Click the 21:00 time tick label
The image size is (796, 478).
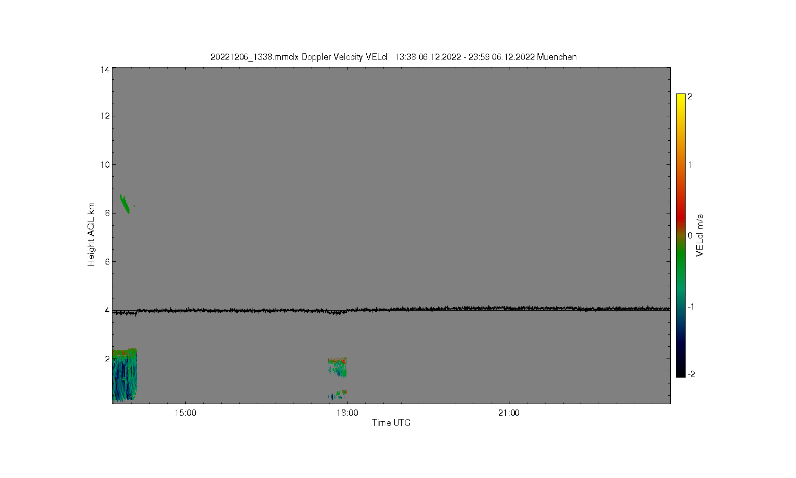coord(509,413)
